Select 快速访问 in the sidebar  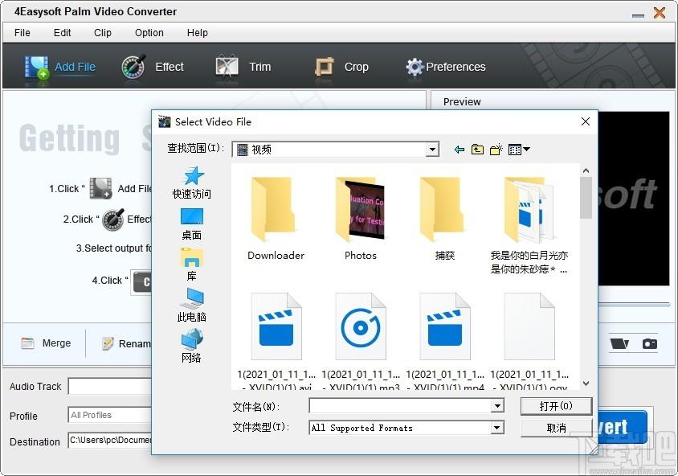coord(192,183)
